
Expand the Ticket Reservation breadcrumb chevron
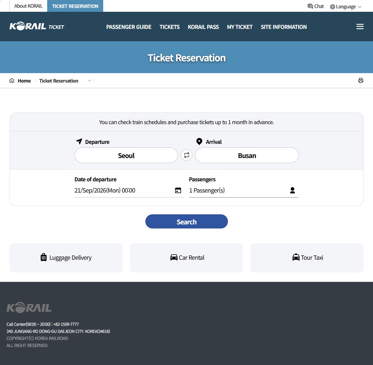[90, 80]
